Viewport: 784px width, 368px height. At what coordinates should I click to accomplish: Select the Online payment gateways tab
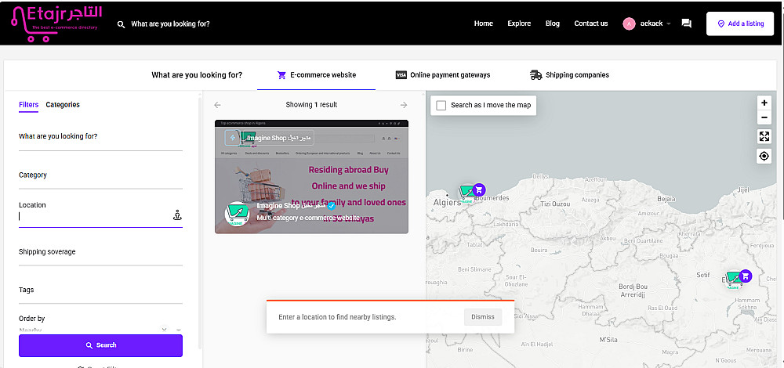pyautogui.click(x=443, y=75)
